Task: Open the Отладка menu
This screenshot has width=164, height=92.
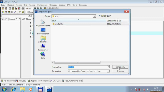Action: click(x=53, y=5)
